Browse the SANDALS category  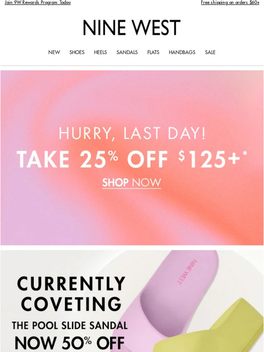coord(127,52)
